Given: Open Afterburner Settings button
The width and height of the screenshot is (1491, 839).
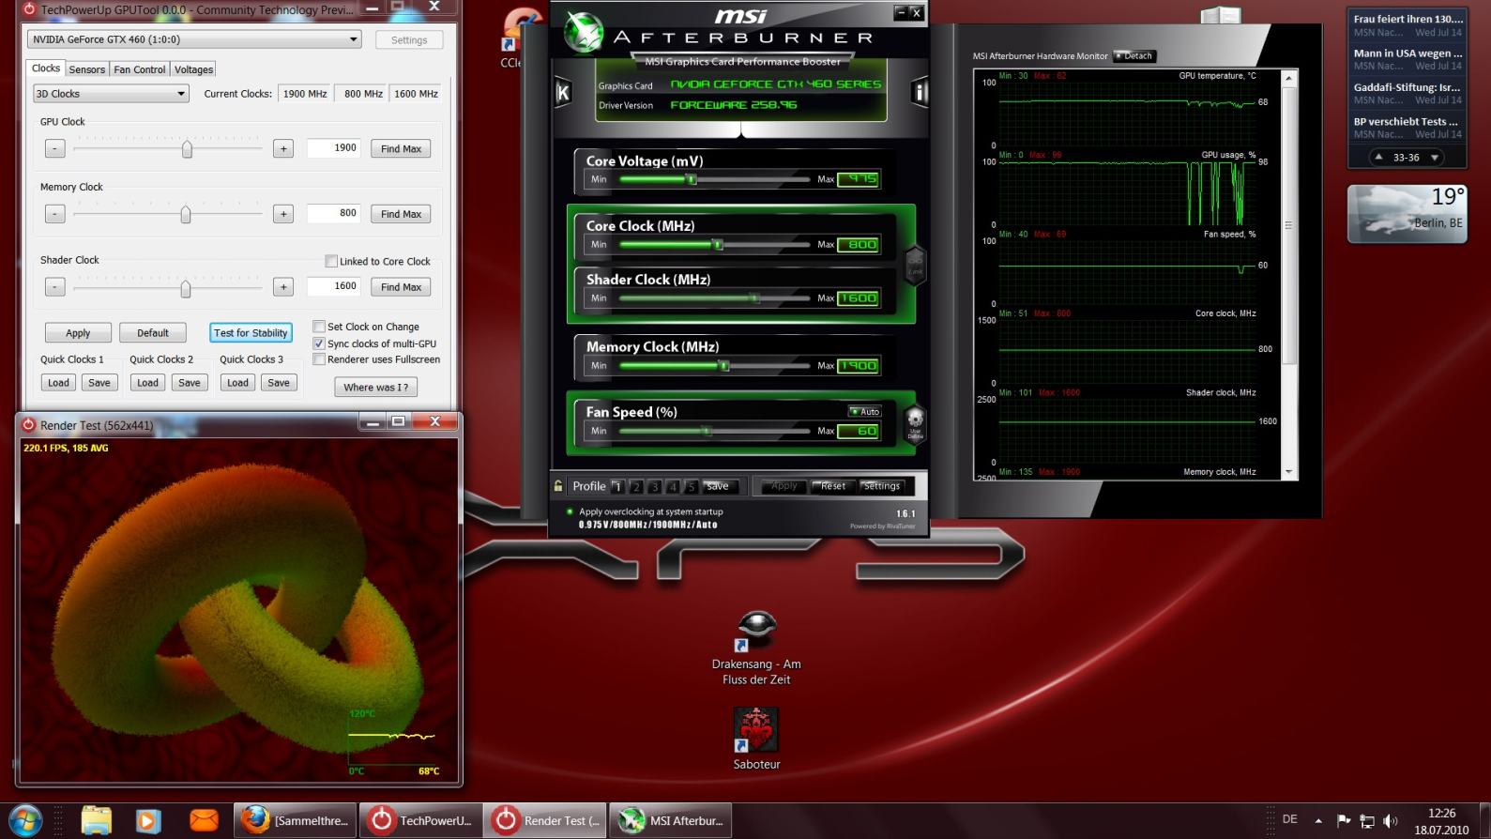Looking at the screenshot, I should (882, 486).
